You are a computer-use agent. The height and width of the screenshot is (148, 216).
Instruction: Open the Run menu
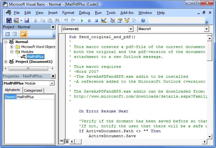[x=98, y=13]
